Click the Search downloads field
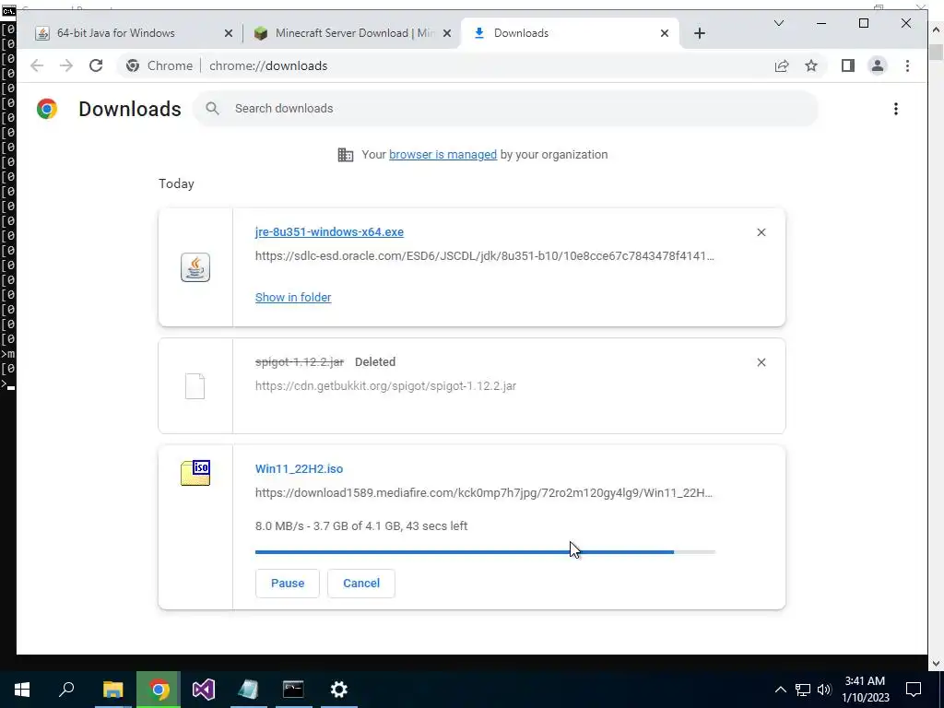The height and width of the screenshot is (708, 944). pos(506,109)
